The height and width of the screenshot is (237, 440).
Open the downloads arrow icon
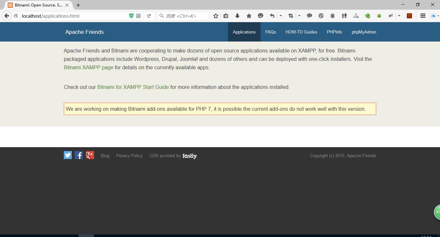point(237,16)
